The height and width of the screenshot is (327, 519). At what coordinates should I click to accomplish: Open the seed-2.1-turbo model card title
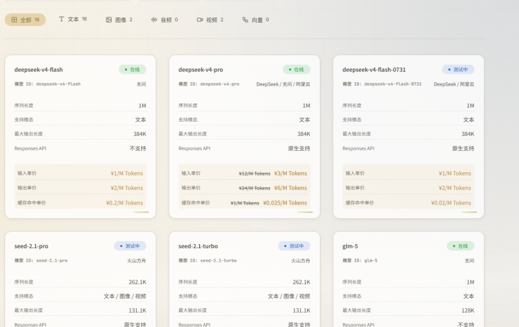point(198,246)
